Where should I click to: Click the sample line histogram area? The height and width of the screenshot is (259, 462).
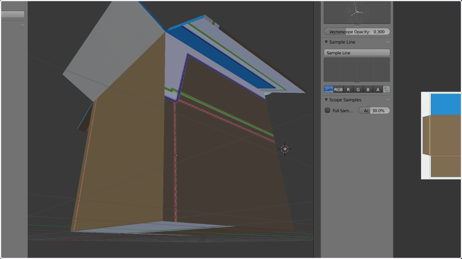coord(357,69)
